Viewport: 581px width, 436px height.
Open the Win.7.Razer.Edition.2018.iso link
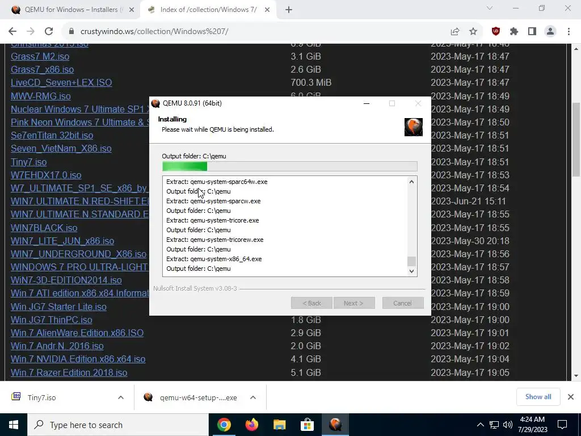coord(69,372)
